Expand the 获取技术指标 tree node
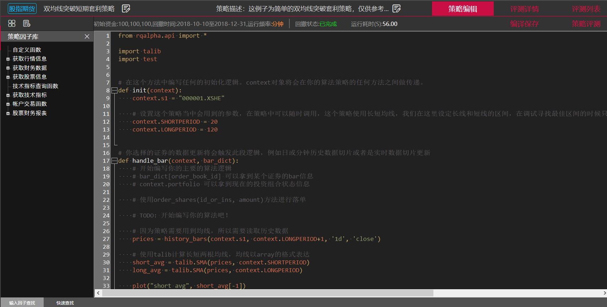 (x=8, y=95)
